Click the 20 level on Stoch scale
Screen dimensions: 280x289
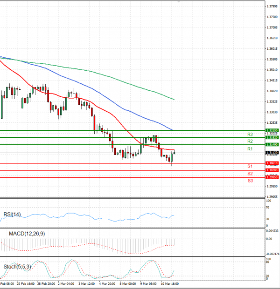(267, 276)
